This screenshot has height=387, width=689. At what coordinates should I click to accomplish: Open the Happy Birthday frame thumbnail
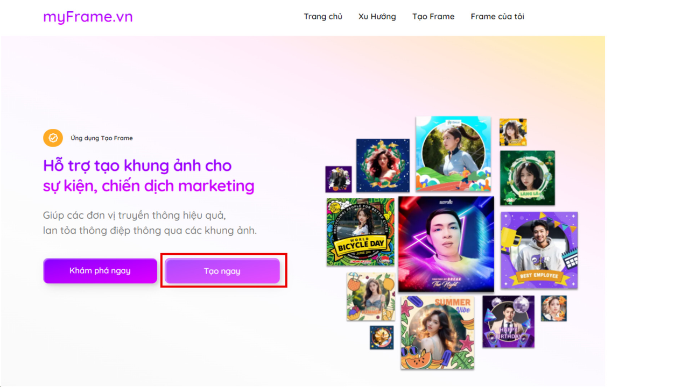click(x=509, y=321)
